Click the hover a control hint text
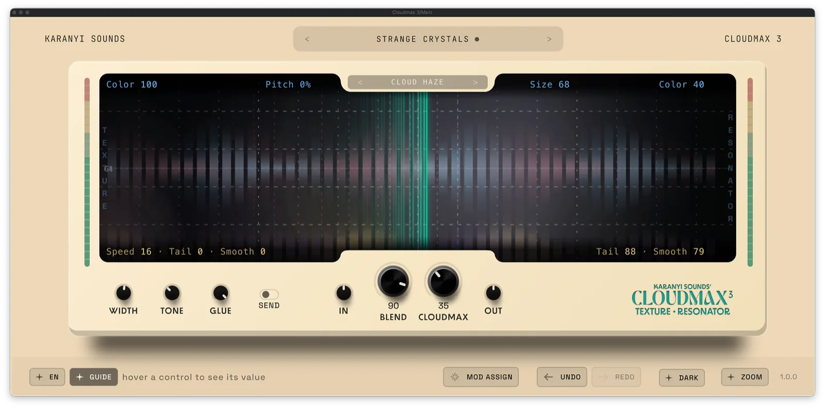The height and width of the screenshot is (408, 825). (194, 378)
